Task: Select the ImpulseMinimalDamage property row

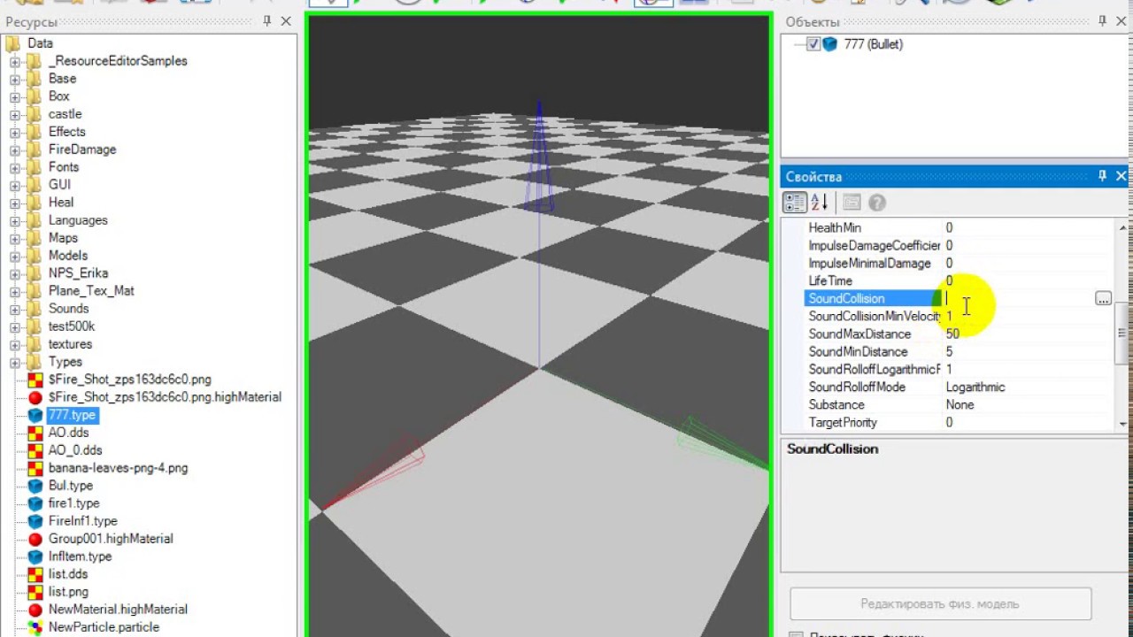Action: (x=959, y=264)
